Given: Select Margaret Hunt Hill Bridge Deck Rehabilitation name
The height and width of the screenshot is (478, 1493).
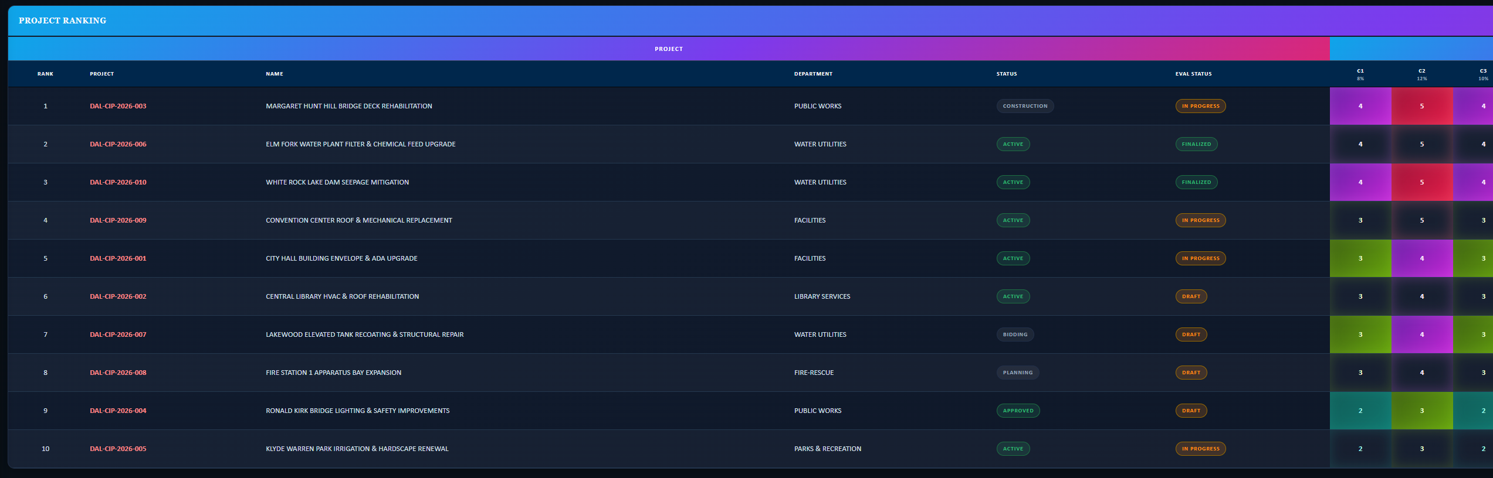Looking at the screenshot, I should pyautogui.click(x=349, y=106).
